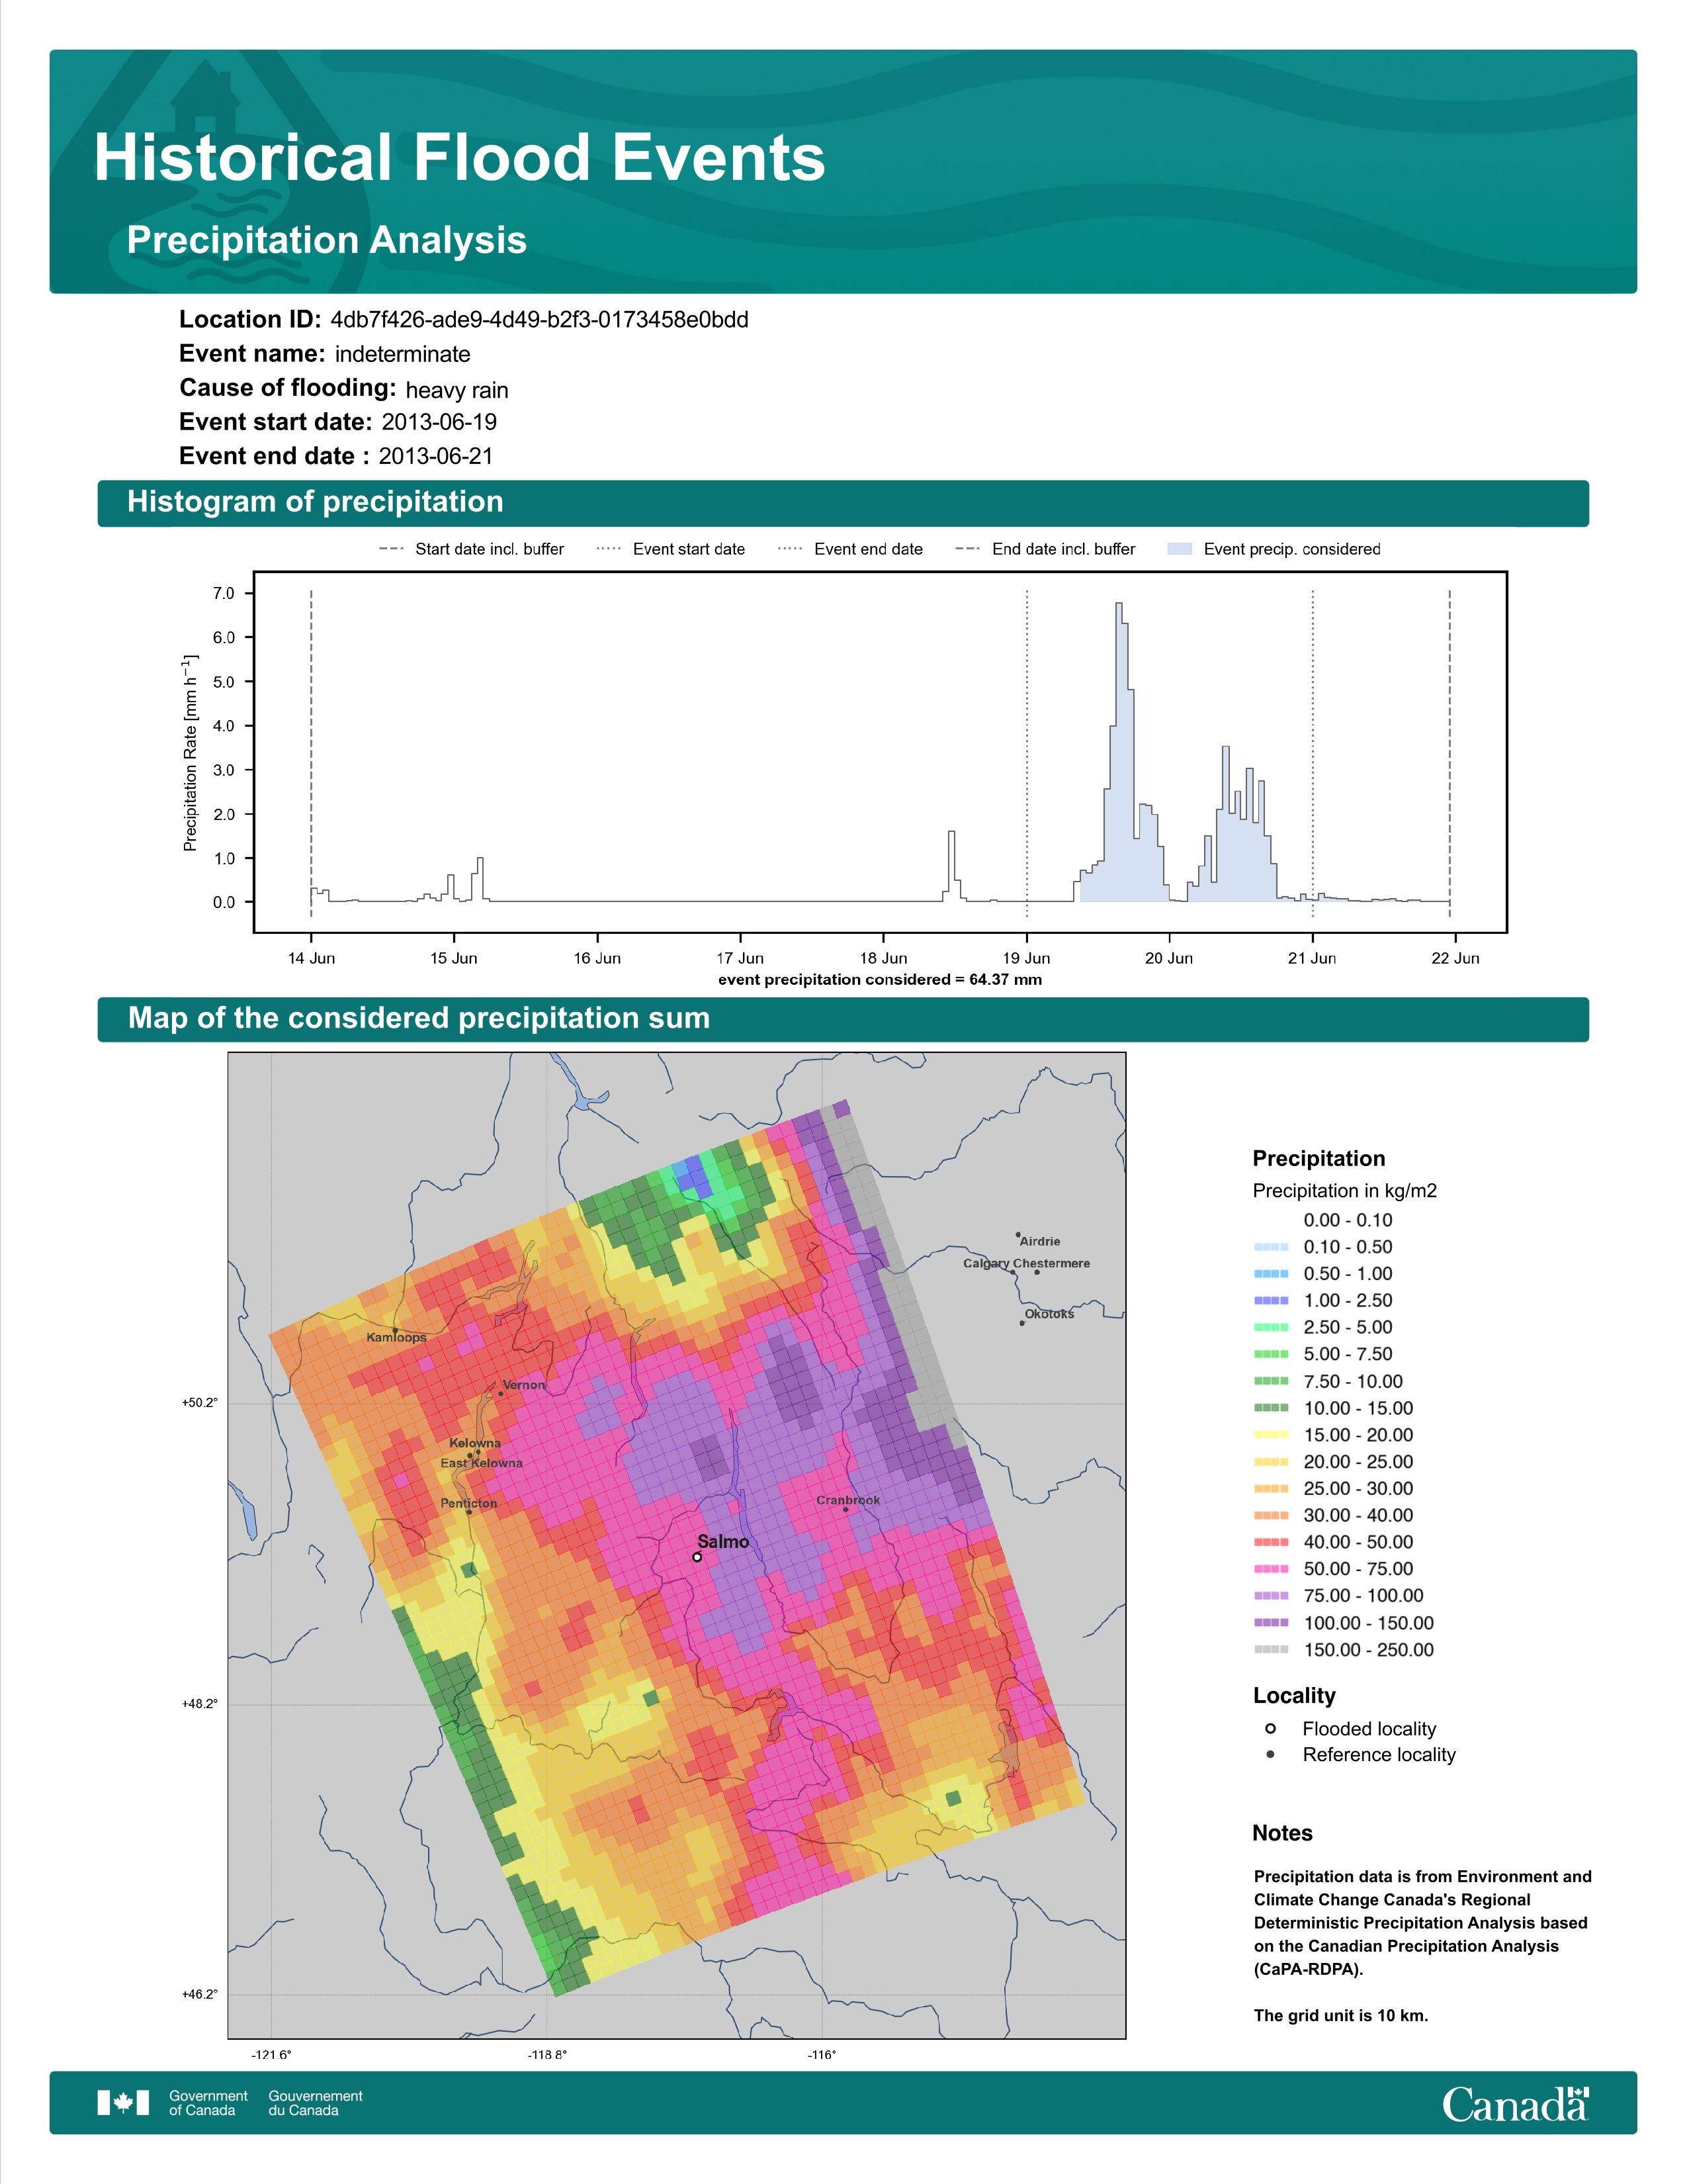Click the 30.00 - 40.00 legend swatch
1687x2184 pixels.
tap(1272, 1515)
